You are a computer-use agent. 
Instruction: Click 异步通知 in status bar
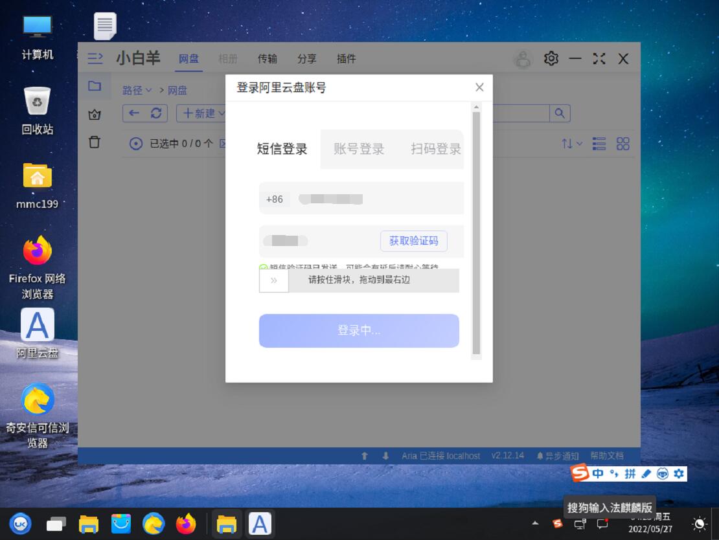(x=558, y=456)
